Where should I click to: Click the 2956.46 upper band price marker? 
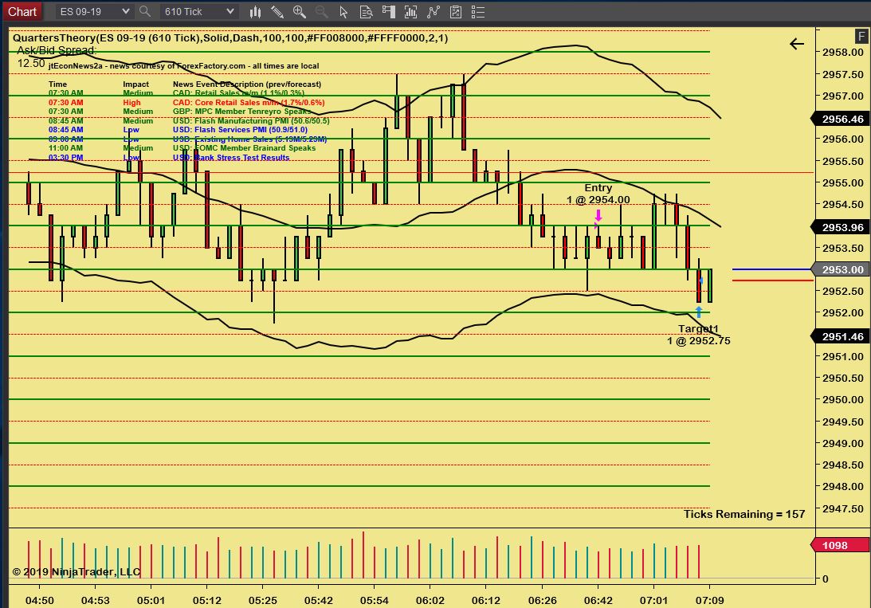click(841, 119)
